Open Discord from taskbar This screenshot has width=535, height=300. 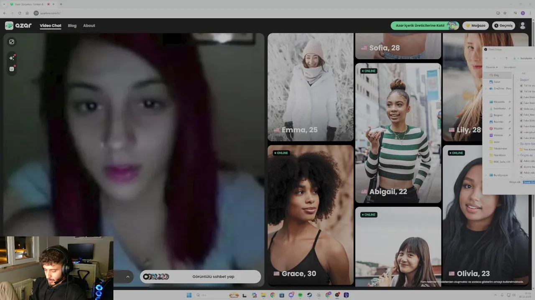(291, 295)
